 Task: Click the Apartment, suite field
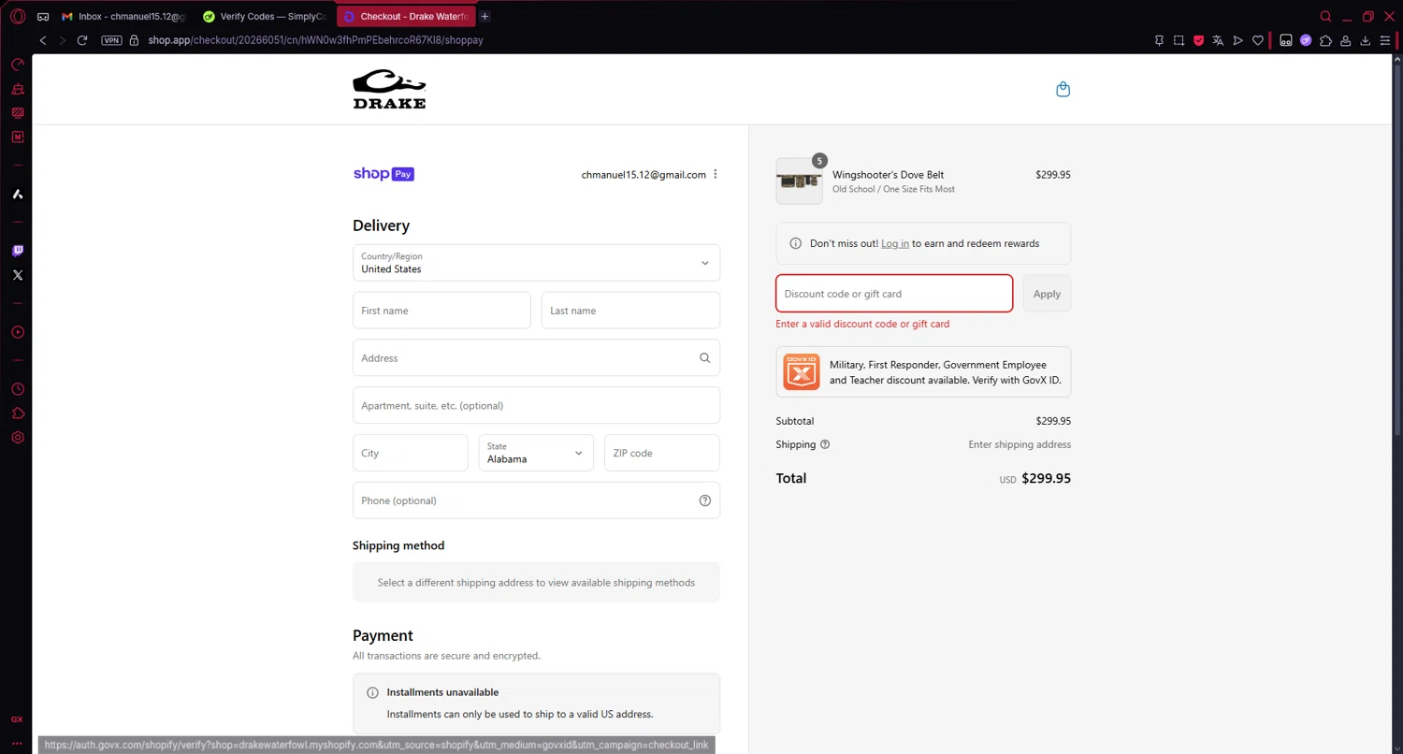[536, 406]
